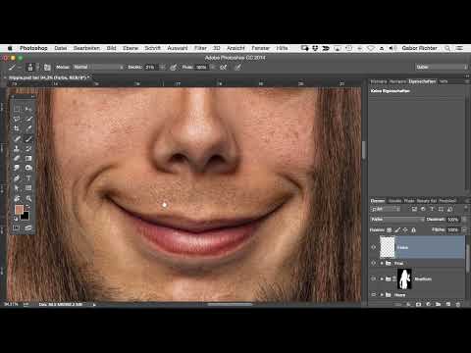The image size is (471, 353).
Task: Change screen mode icon in toolbox
Action: [x=28, y=227]
